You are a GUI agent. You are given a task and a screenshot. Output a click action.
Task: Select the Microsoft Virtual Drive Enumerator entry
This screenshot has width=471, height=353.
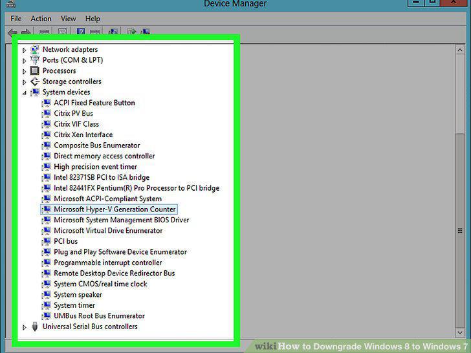tap(108, 231)
